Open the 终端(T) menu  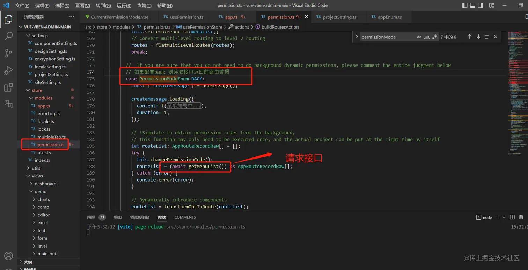tap(144, 6)
